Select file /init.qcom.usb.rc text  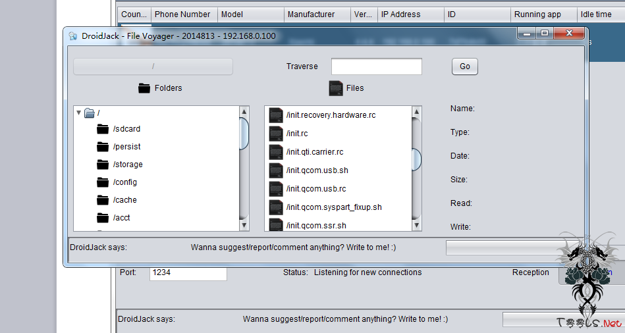pyautogui.click(x=316, y=188)
